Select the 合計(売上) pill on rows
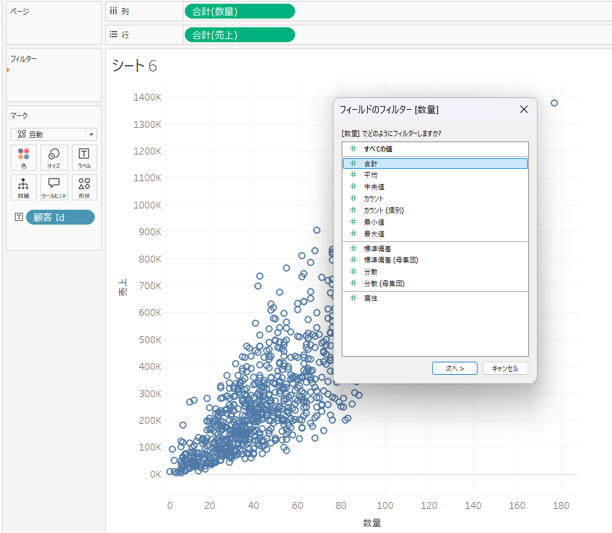 (x=239, y=35)
